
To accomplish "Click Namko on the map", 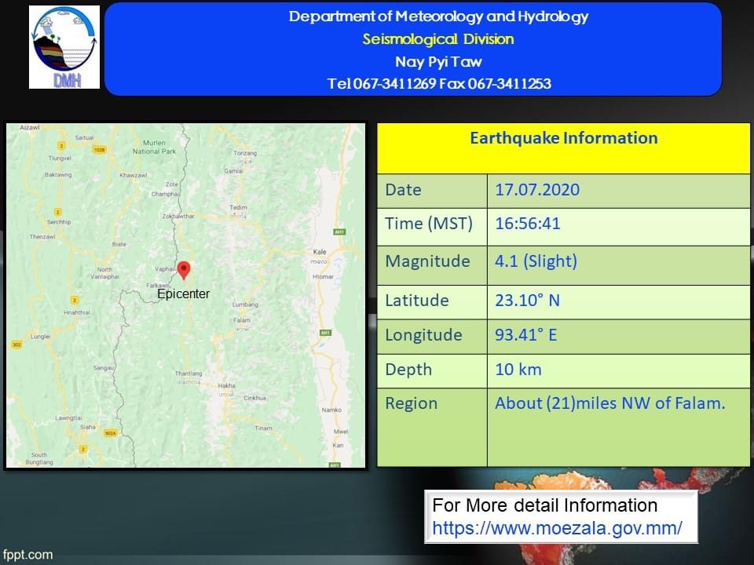I will point(331,410).
